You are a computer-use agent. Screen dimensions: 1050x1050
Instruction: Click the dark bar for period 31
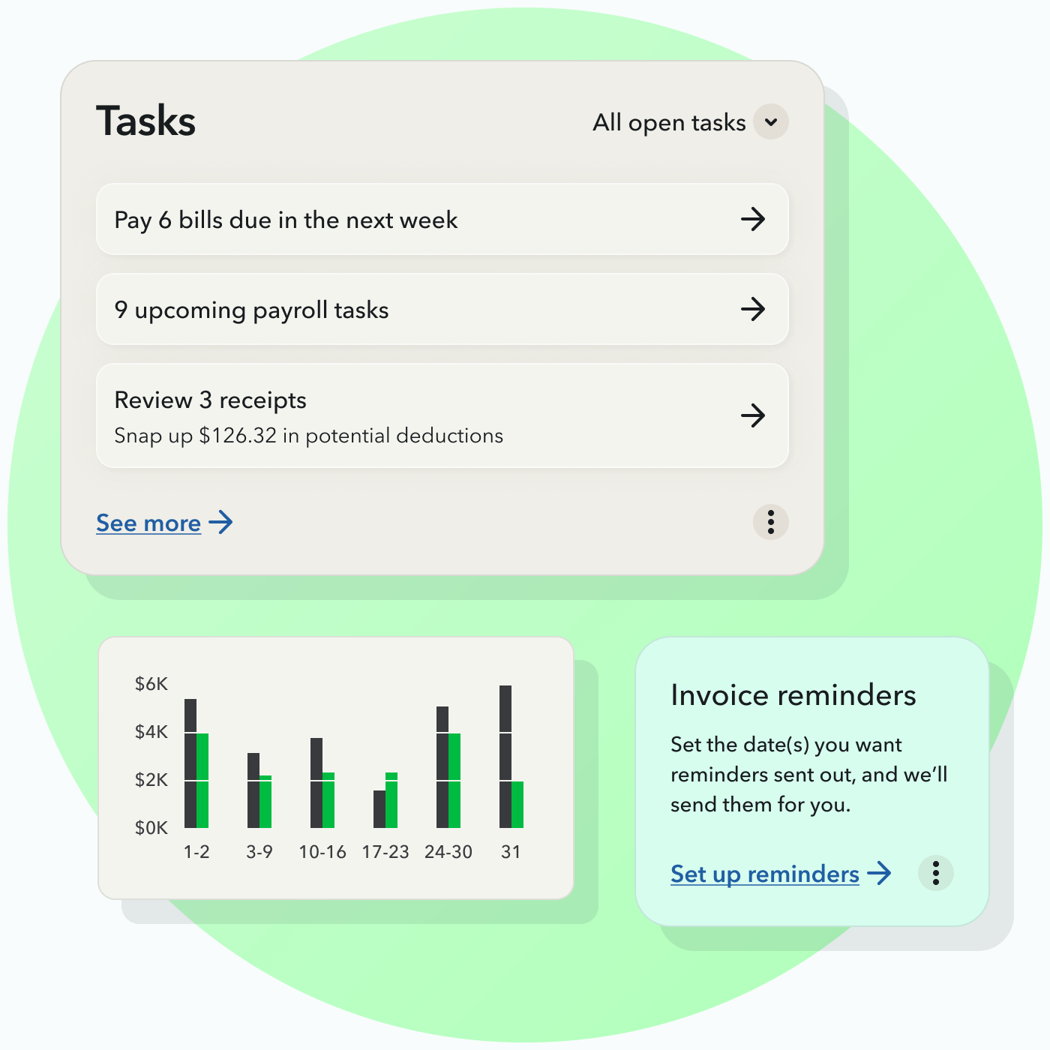pyautogui.click(x=505, y=757)
